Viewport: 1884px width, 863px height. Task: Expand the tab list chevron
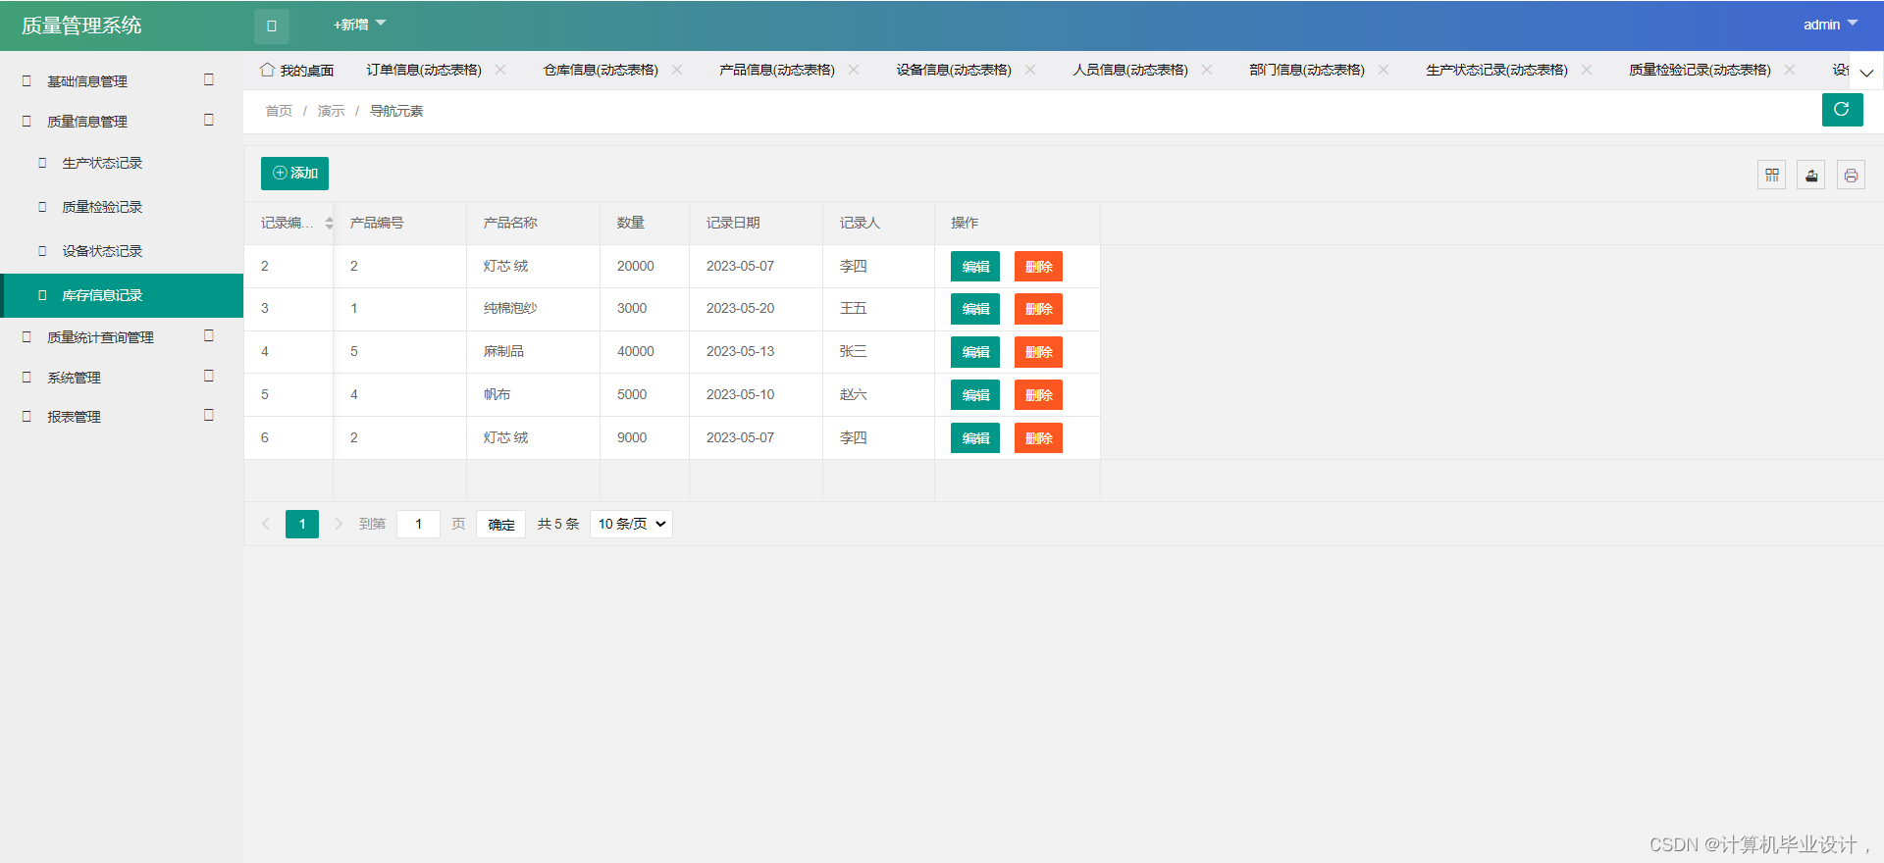1866,72
